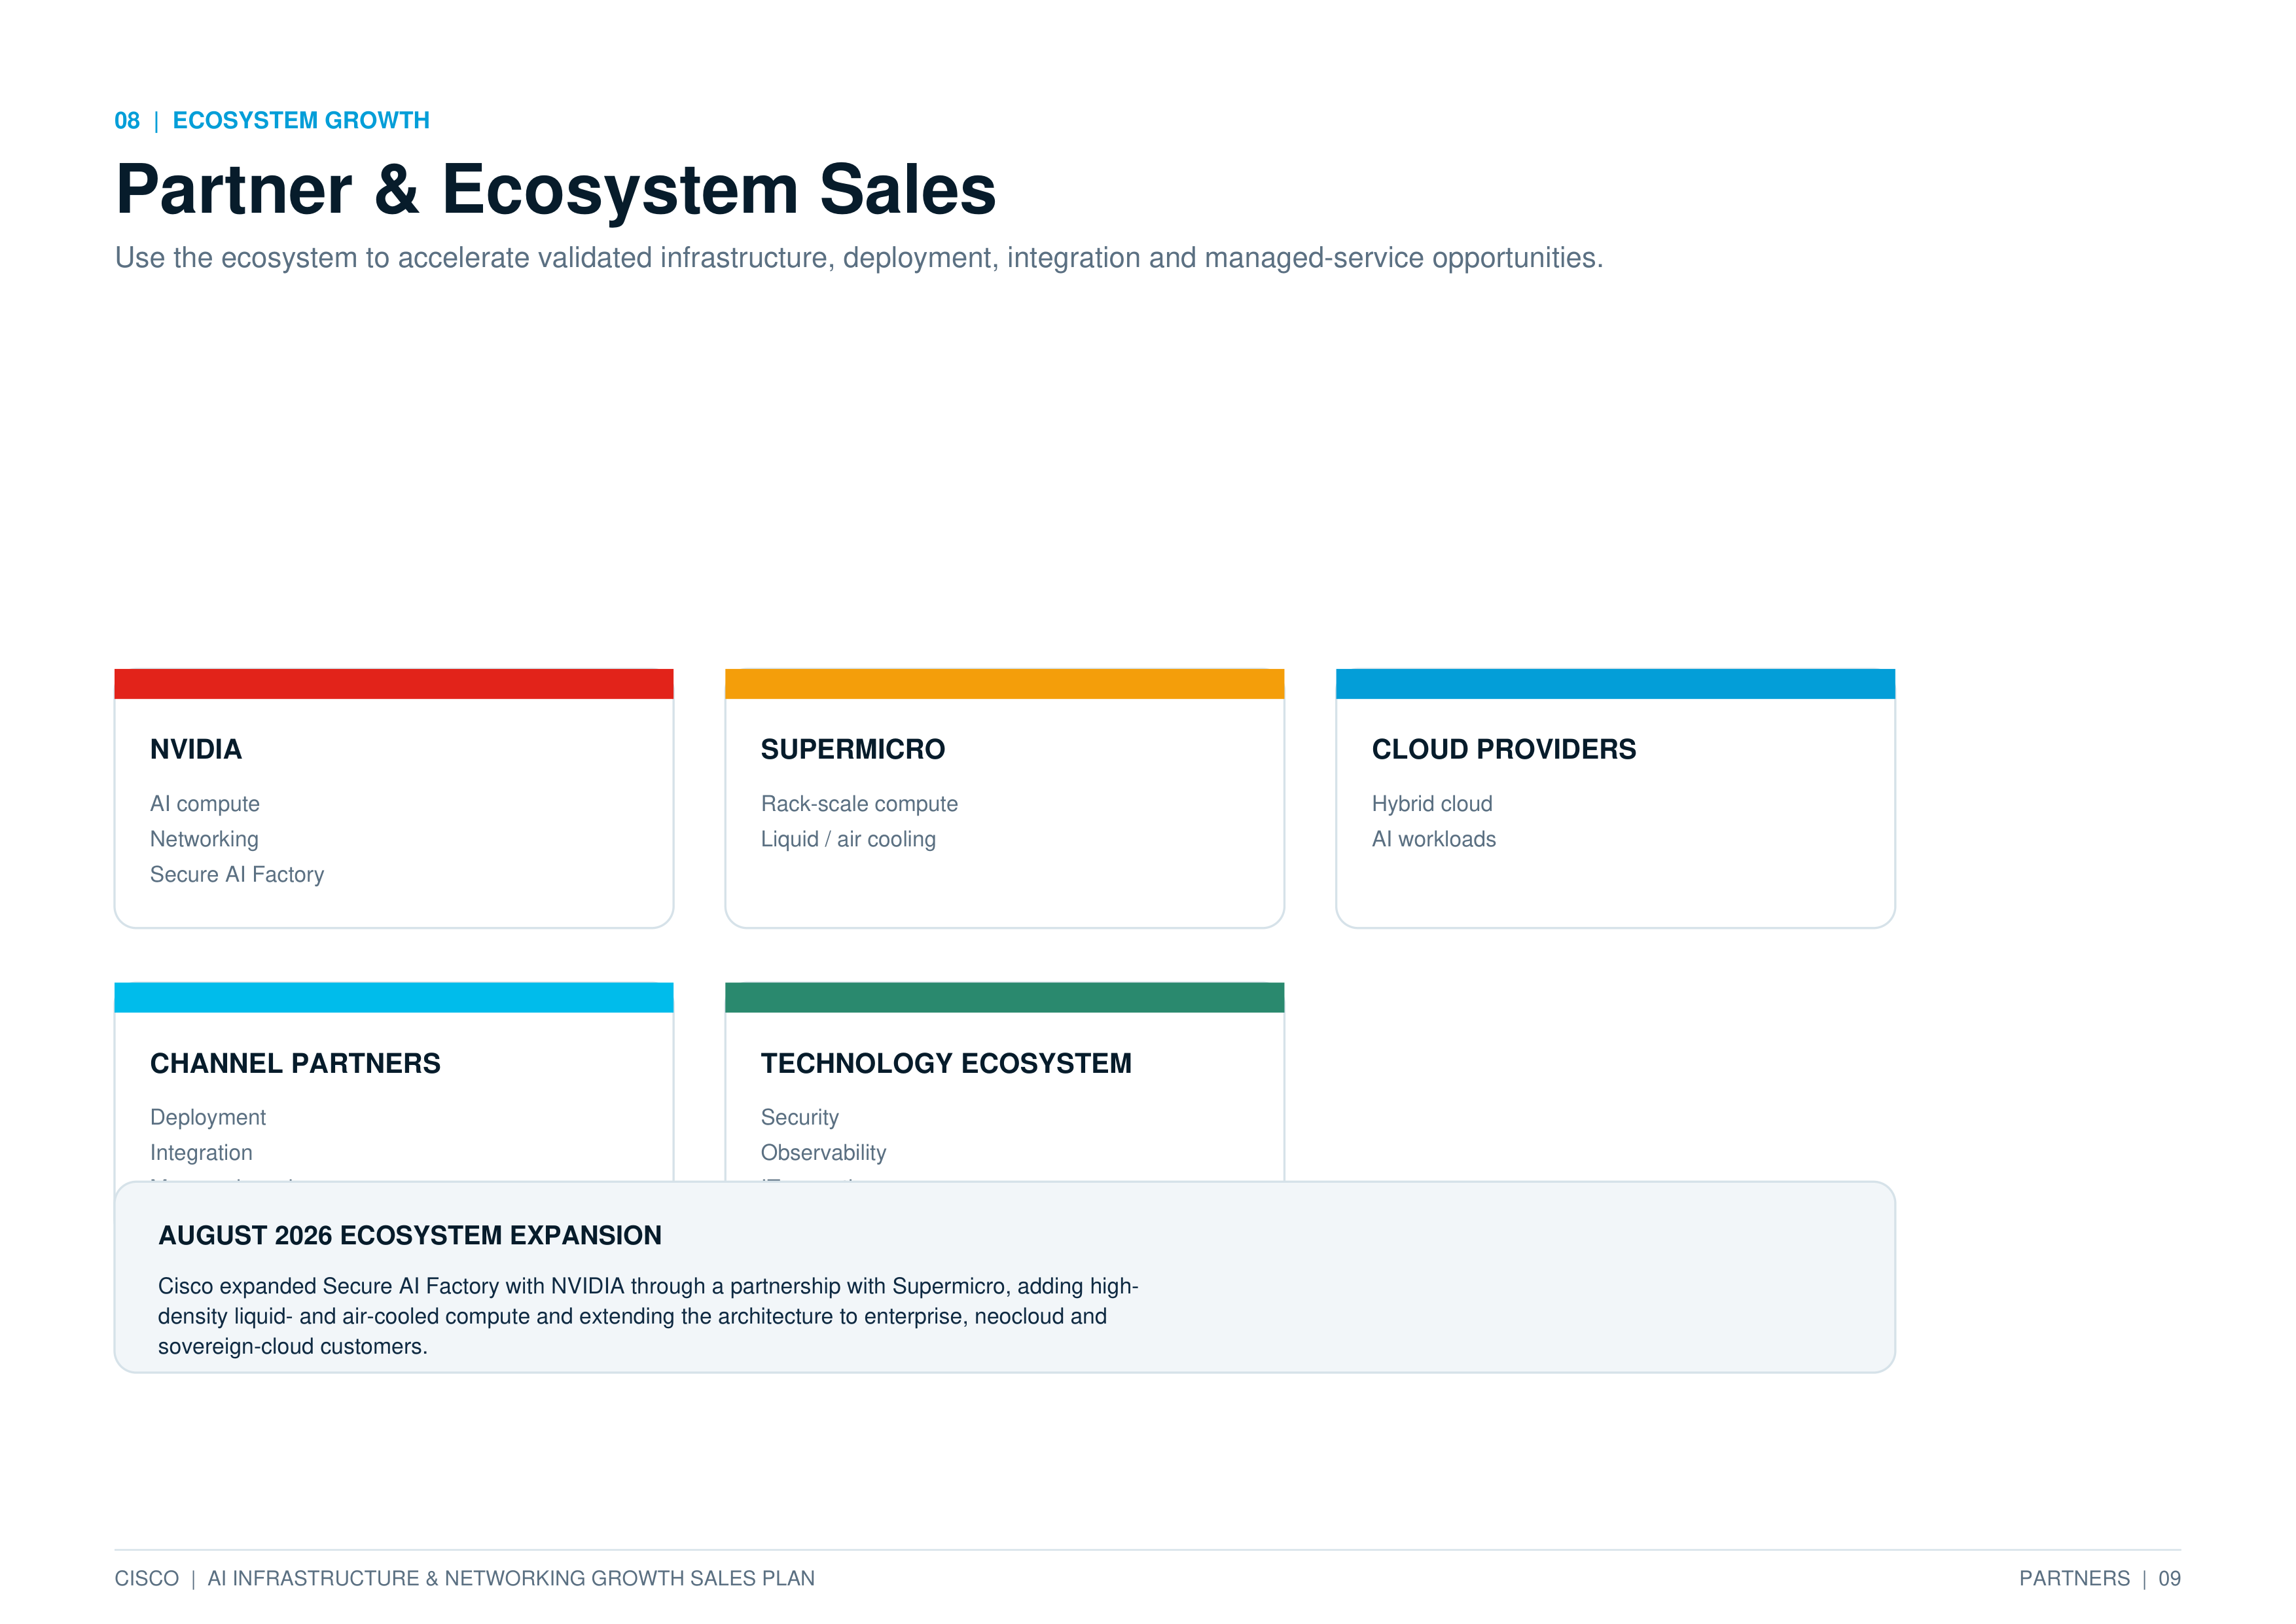Click the 'ECOSYSTEM GROWTH' section label

(301, 121)
